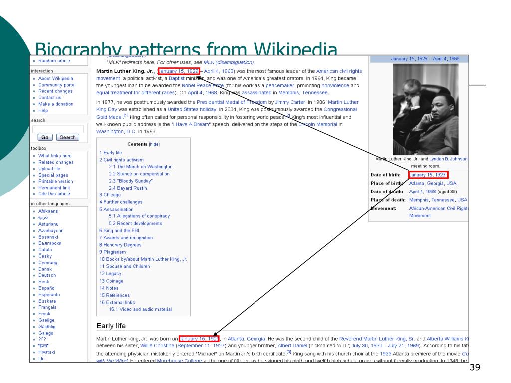Screen dimensions: 511x383
Task: Jump to 15 References section
Action: click(x=115, y=295)
